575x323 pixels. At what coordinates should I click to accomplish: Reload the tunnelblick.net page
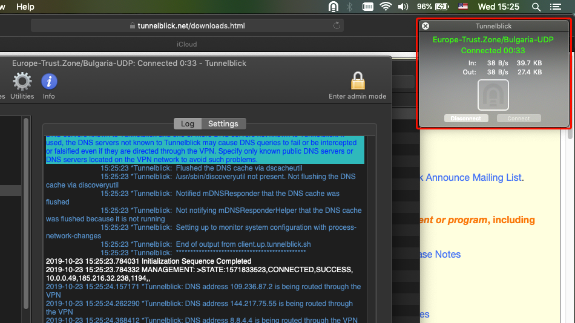pos(337,26)
